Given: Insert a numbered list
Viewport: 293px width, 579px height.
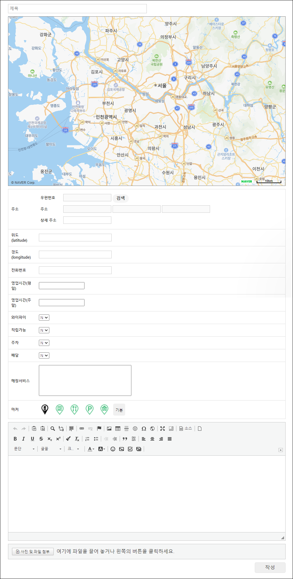Looking at the screenshot, I should (x=87, y=439).
